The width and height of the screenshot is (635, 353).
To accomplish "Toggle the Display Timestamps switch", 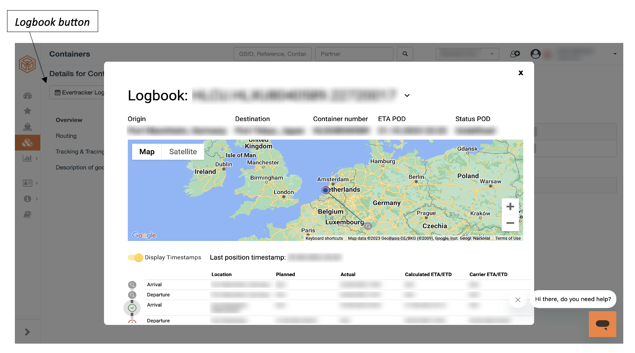I will pyautogui.click(x=136, y=258).
